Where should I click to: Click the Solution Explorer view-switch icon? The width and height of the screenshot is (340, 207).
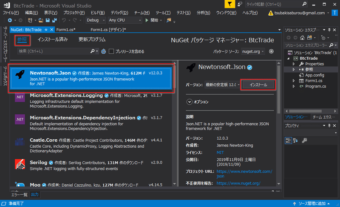point(309,38)
